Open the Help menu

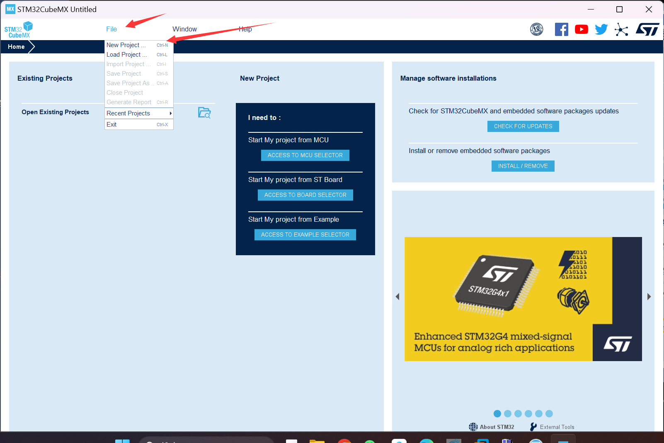coord(245,29)
